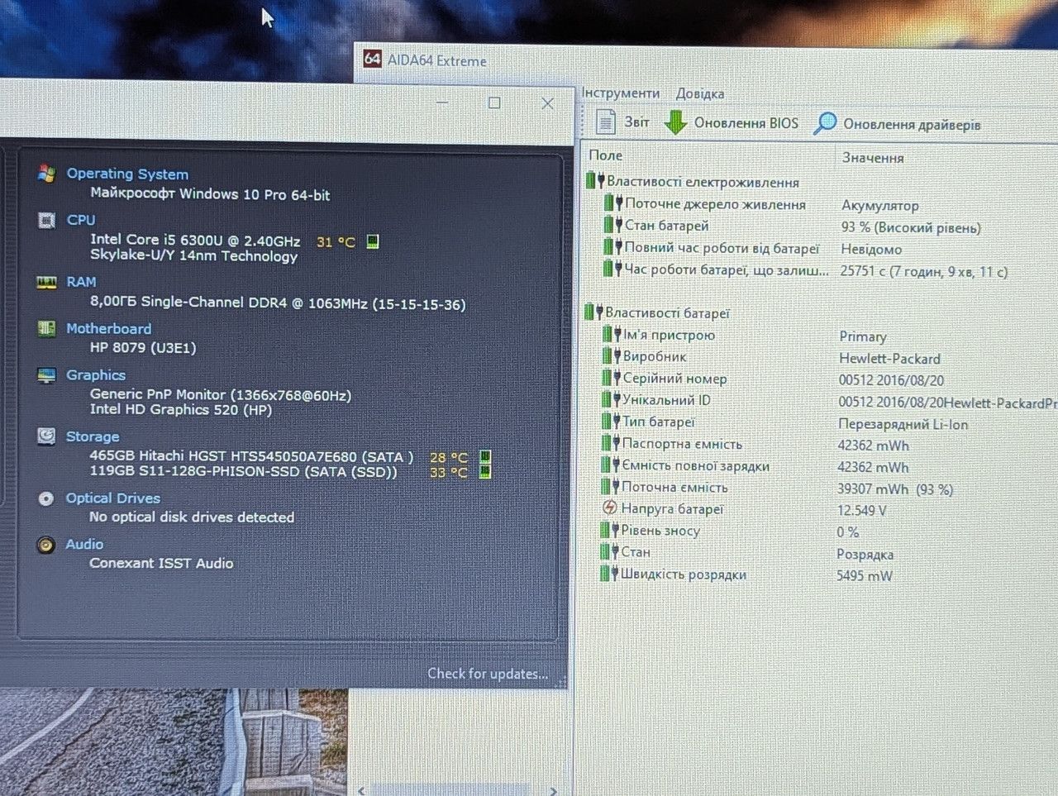Click the CPU chip icon in Speccy

[46, 220]
